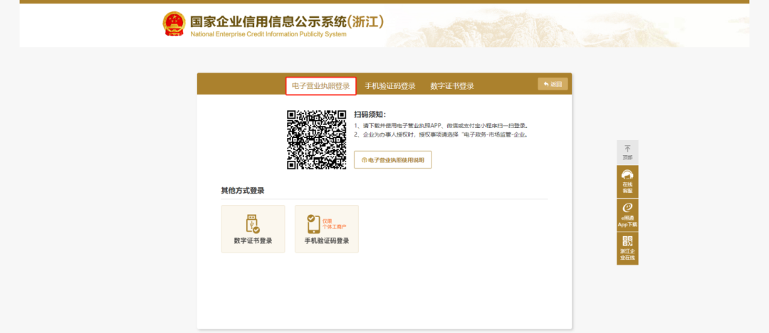
Task: Open 电子营业执照使用说明 help button
Action: coord(393,160)
